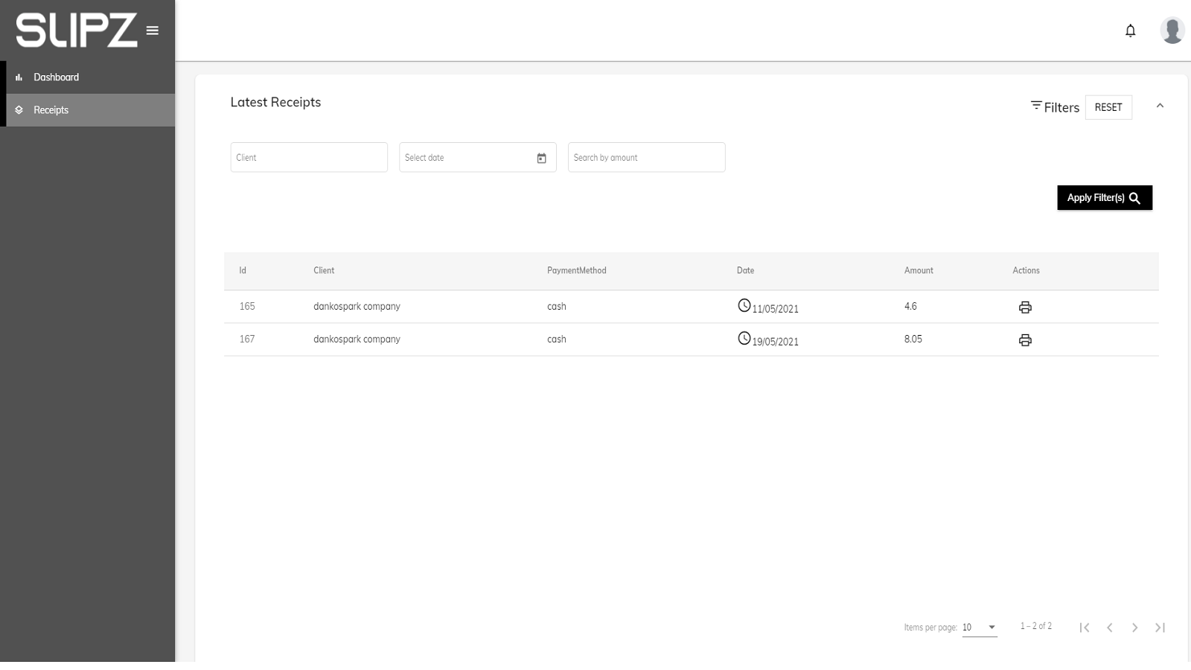The image size is (1191, 670).
Task: Click Apply Filter(s) button
Action: tap(1105, 198)
